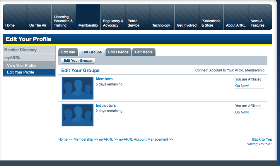The width and height of the screenshot is (280, 166).
Task: Click the myARRL breadcrumb link
Action: [106, 139]
